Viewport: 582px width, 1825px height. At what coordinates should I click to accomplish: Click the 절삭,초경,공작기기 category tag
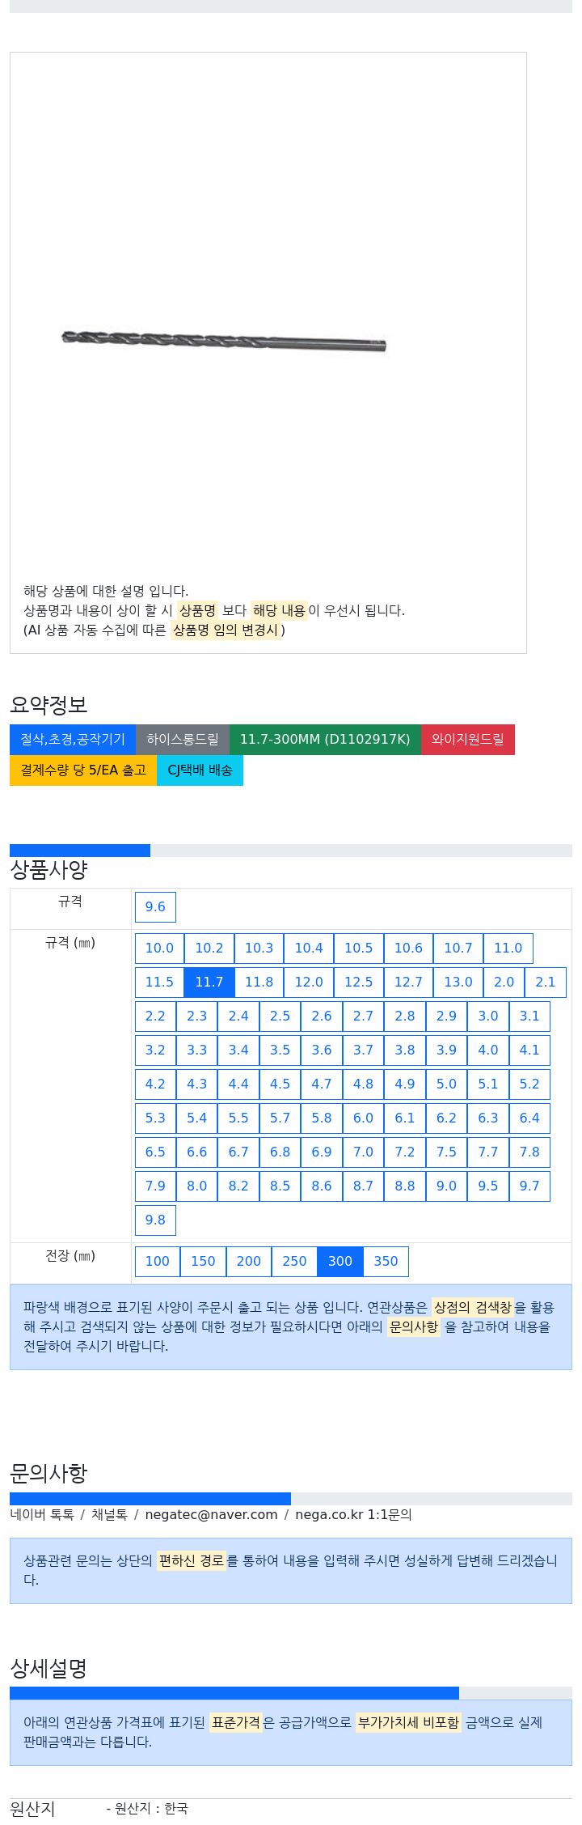73,739
